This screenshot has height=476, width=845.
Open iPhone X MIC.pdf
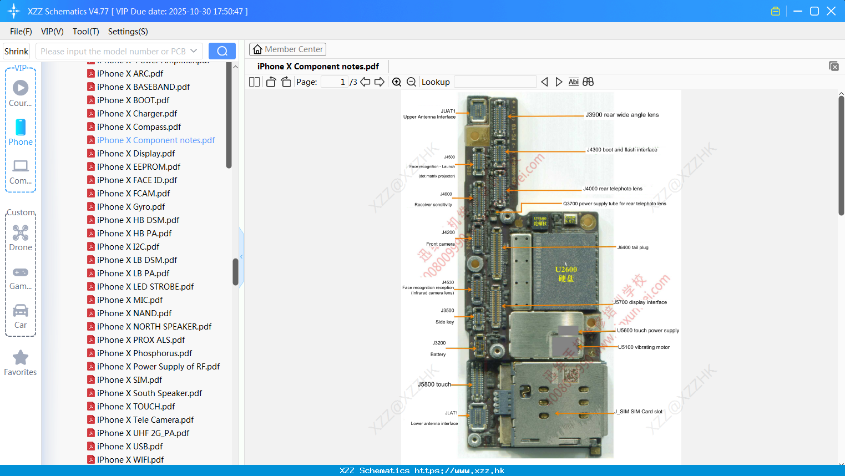[125, 300]
